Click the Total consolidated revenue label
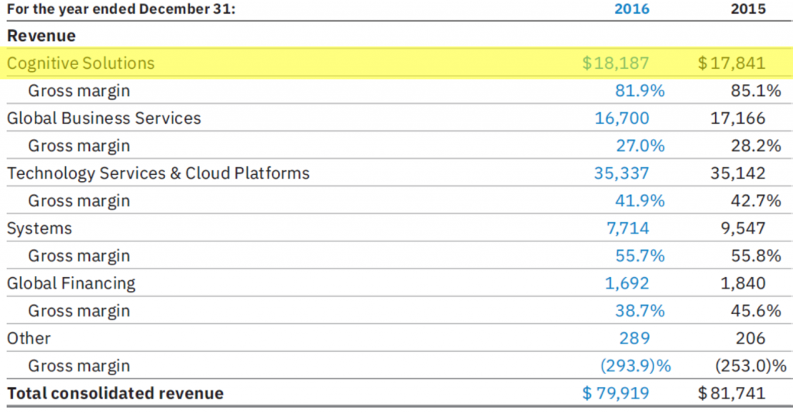 click(x=115, y=393)
